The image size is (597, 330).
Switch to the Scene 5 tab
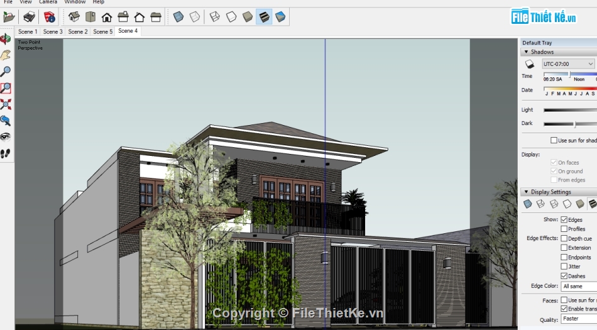coord(103,31)
